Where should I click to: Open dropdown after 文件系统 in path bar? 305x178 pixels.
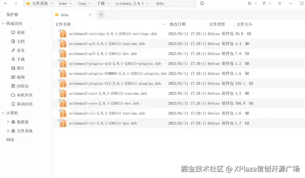[x=52, y=3]
